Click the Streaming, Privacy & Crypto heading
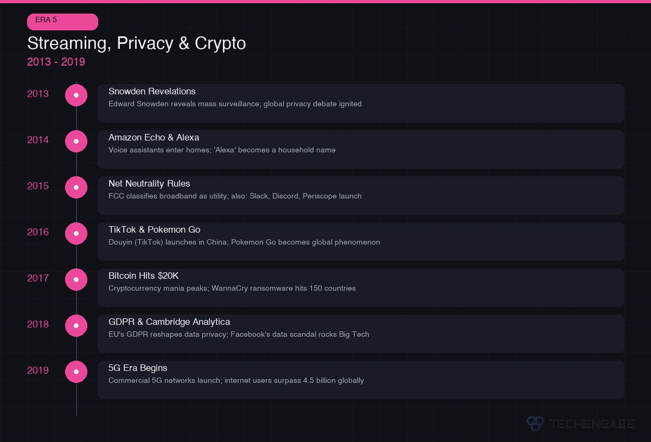651x442 pixels. point(136,43)
